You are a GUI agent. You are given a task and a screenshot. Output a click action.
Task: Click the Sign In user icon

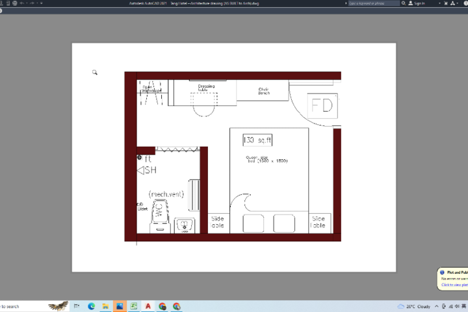click(x=411, y=3)
